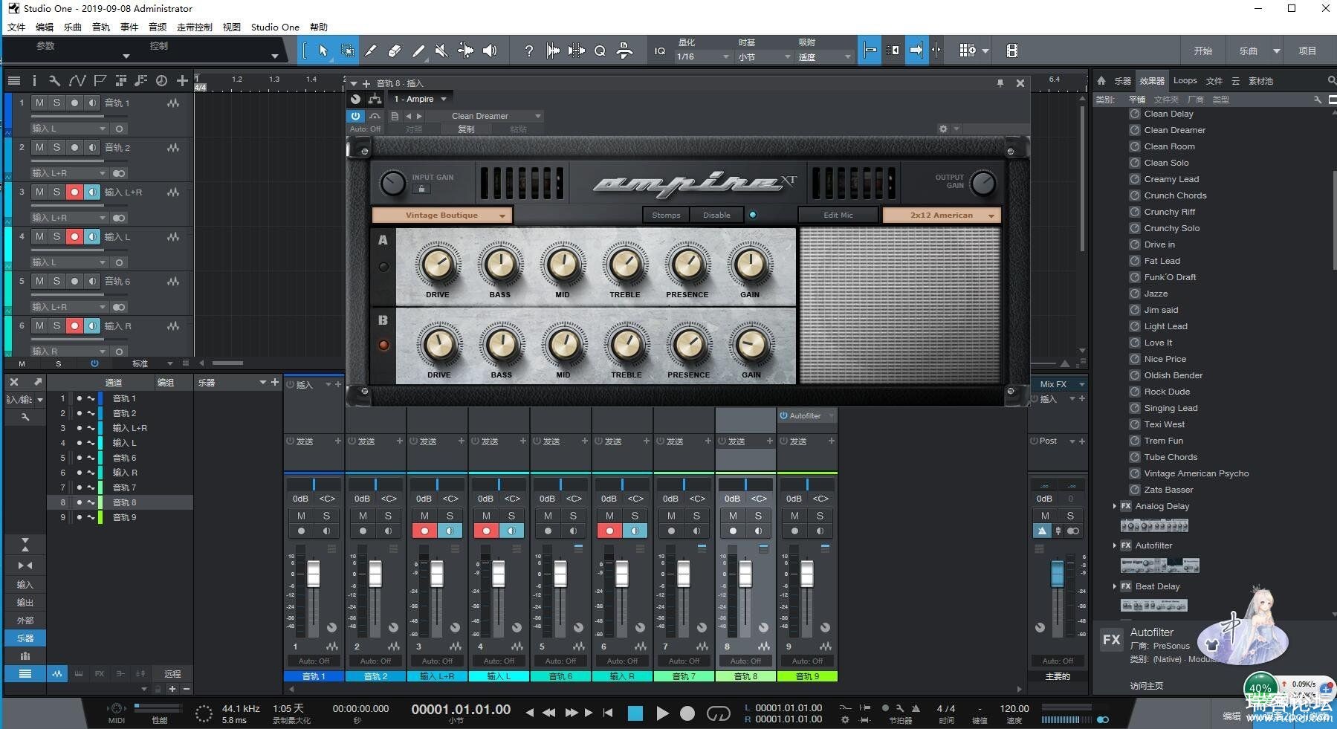Open the Vintage Boutique amp model dropdown
Viewport: 1337px width, 729px height.
coord(441,215)
